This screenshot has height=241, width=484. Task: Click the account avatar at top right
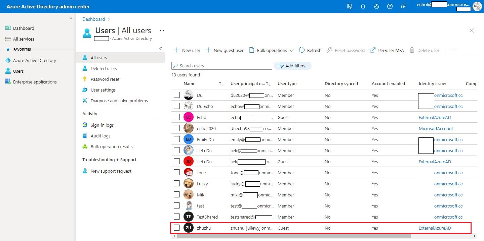477,6
